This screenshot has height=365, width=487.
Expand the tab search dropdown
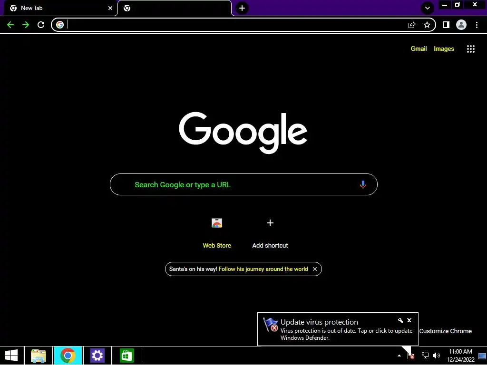coord(428,8)
